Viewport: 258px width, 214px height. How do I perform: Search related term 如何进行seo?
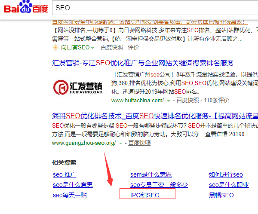[226, 175]
